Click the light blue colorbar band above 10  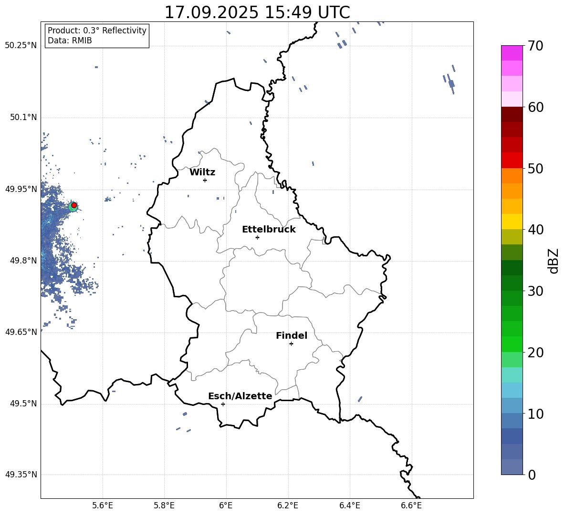pos(512,406)
